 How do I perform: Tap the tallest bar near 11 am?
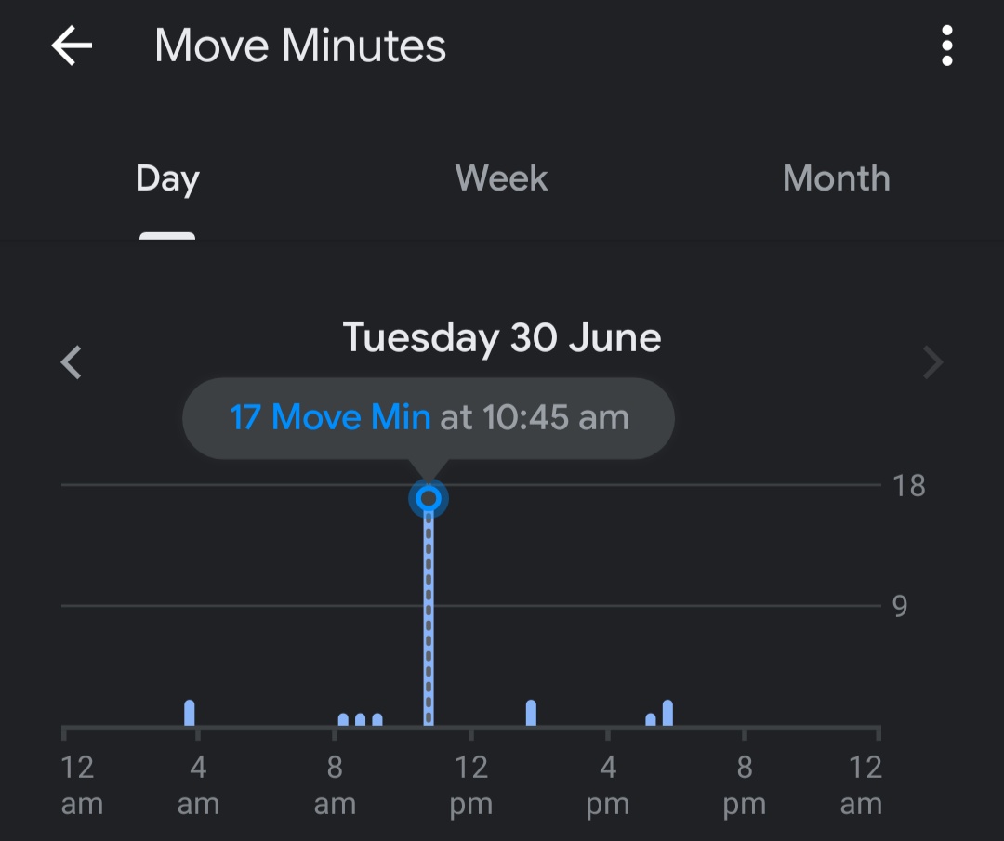427,613
